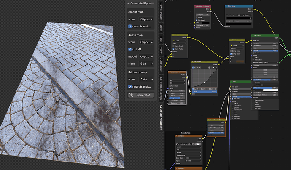
Task: Click the zoom icon in RGB Curves node
Action: [x=209, y=68]
